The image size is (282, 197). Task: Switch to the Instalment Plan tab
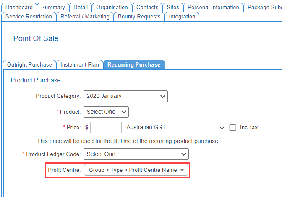pos(80,65)
